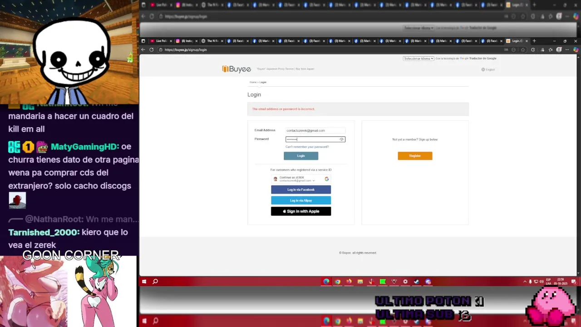Viewport: 581px width, 327px height.
Task: Click the Email Address input field
Action: coord(315,130)
